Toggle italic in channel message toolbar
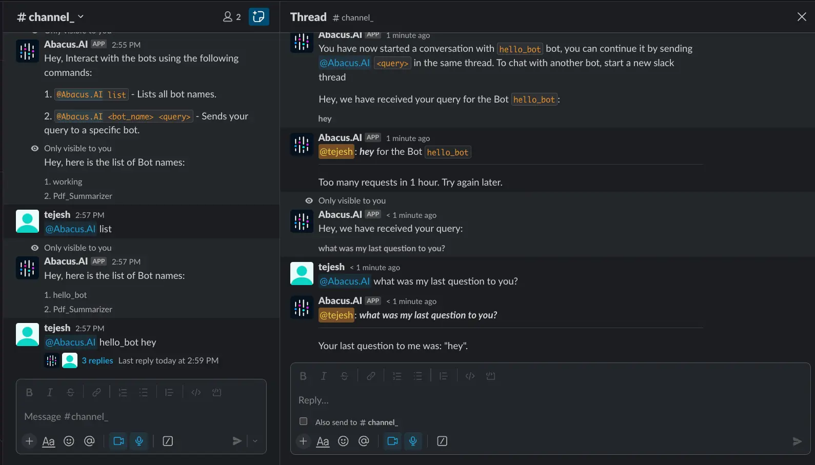This screenshot has height=465, width=815. (50, 393)
